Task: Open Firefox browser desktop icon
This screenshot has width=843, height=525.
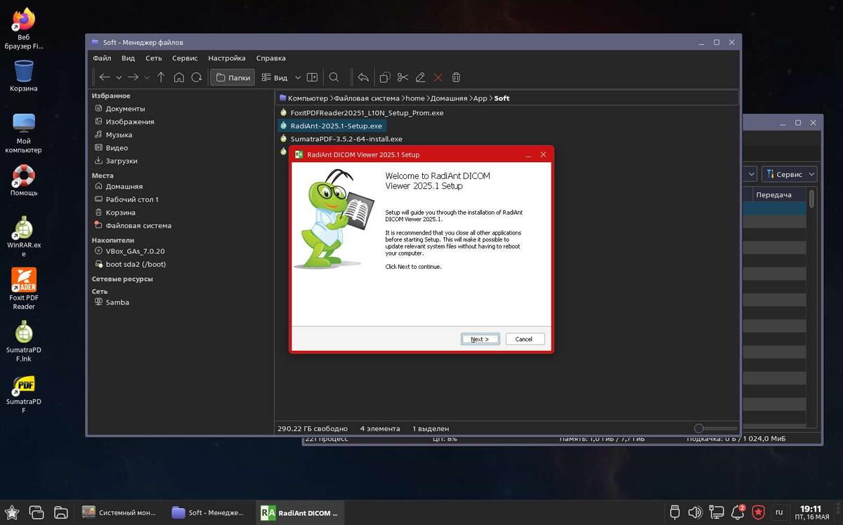Action: pos(24,28)
